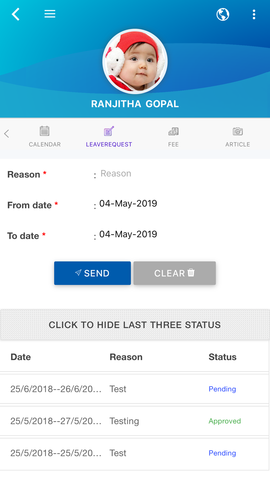Viewport: 270px width, 481px height.
Task: Tap the back arrow in header
Action: coord(16,14)
